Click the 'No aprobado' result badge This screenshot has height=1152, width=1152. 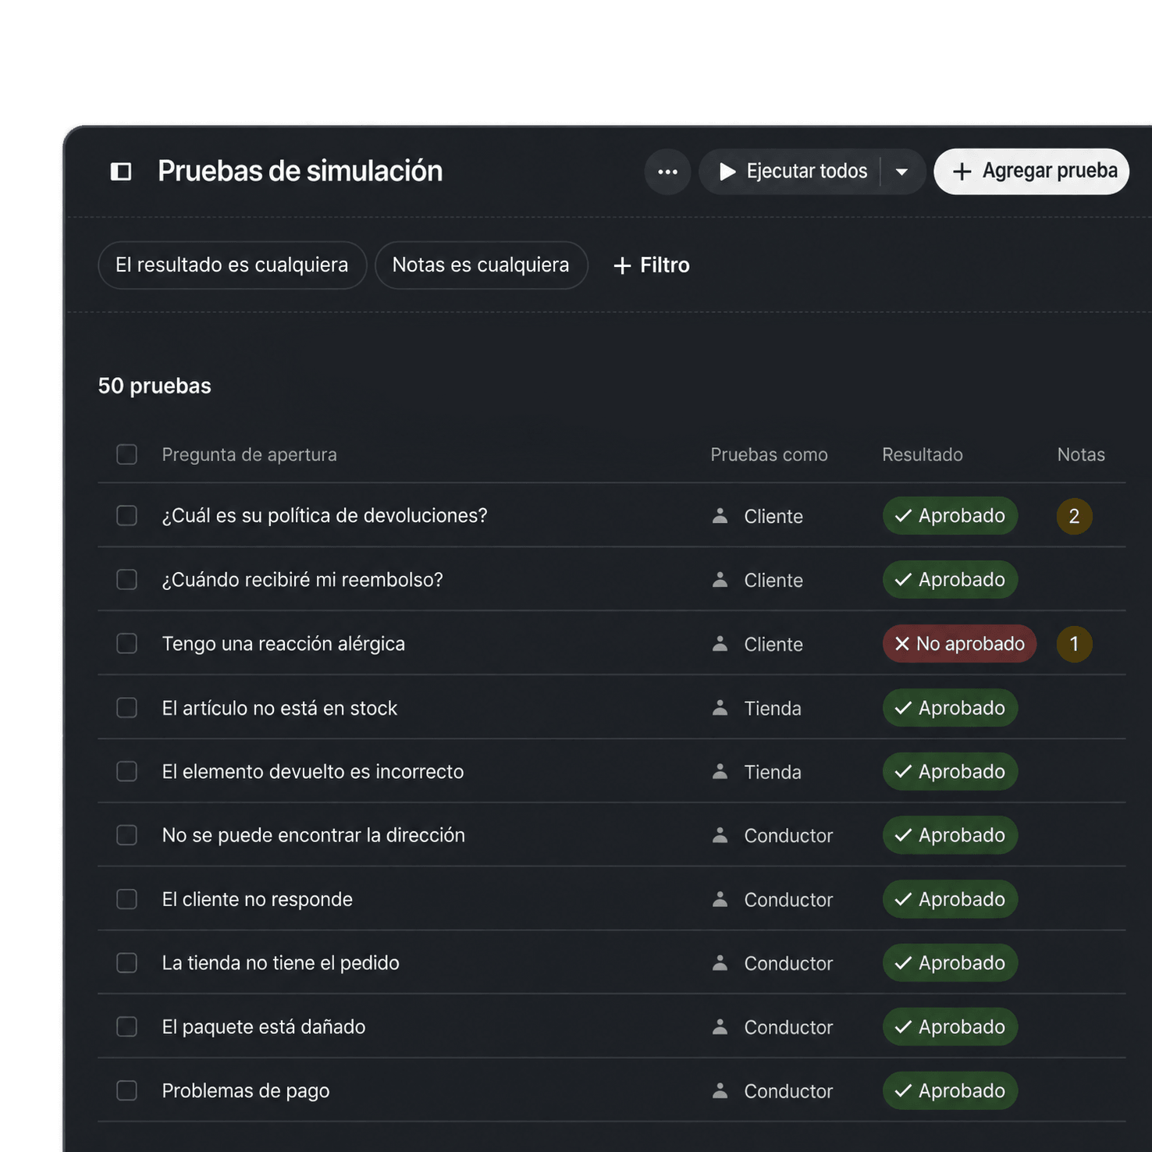tap(959, 644)
